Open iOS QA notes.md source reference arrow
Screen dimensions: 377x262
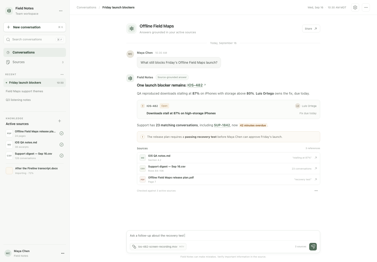316,158
